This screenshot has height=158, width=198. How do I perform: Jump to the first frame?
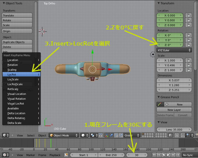coord(154,155)
